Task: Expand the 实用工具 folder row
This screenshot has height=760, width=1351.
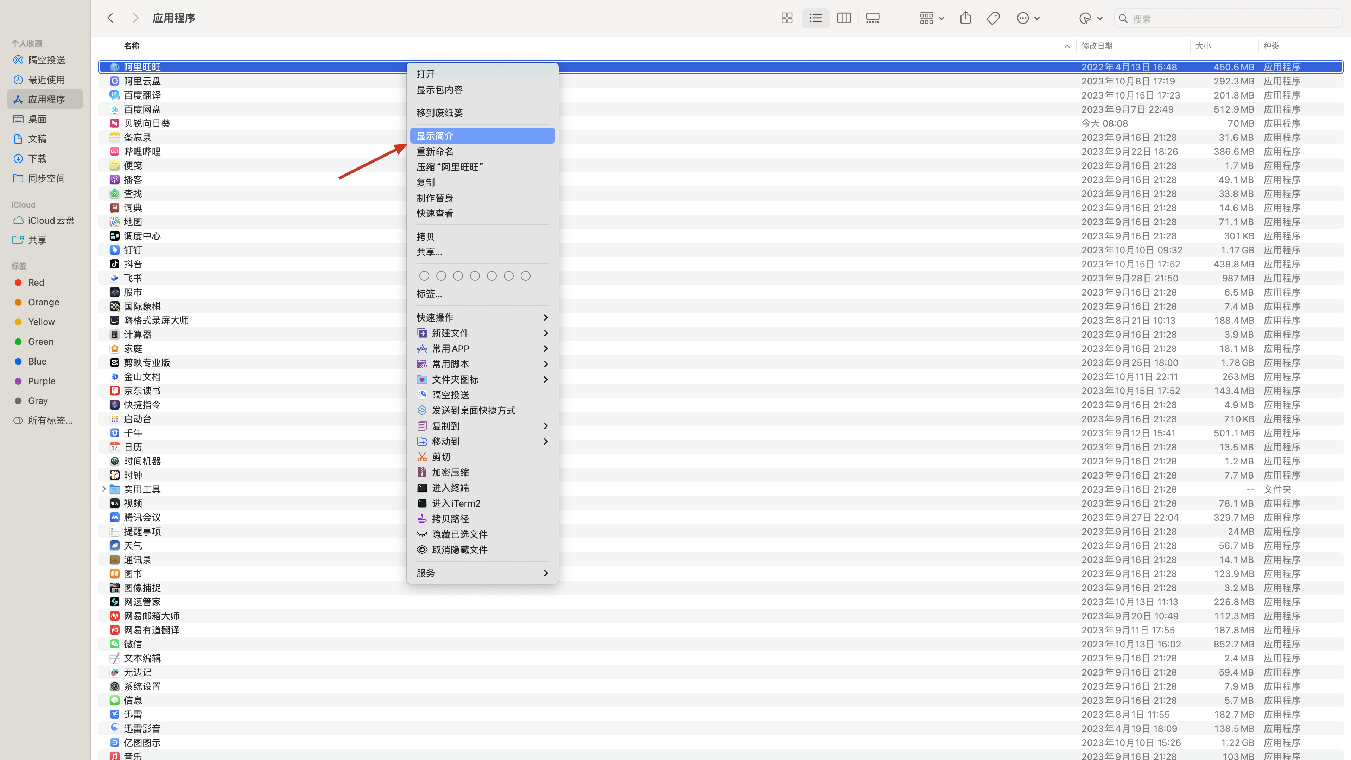Action: tap(104, 489)
